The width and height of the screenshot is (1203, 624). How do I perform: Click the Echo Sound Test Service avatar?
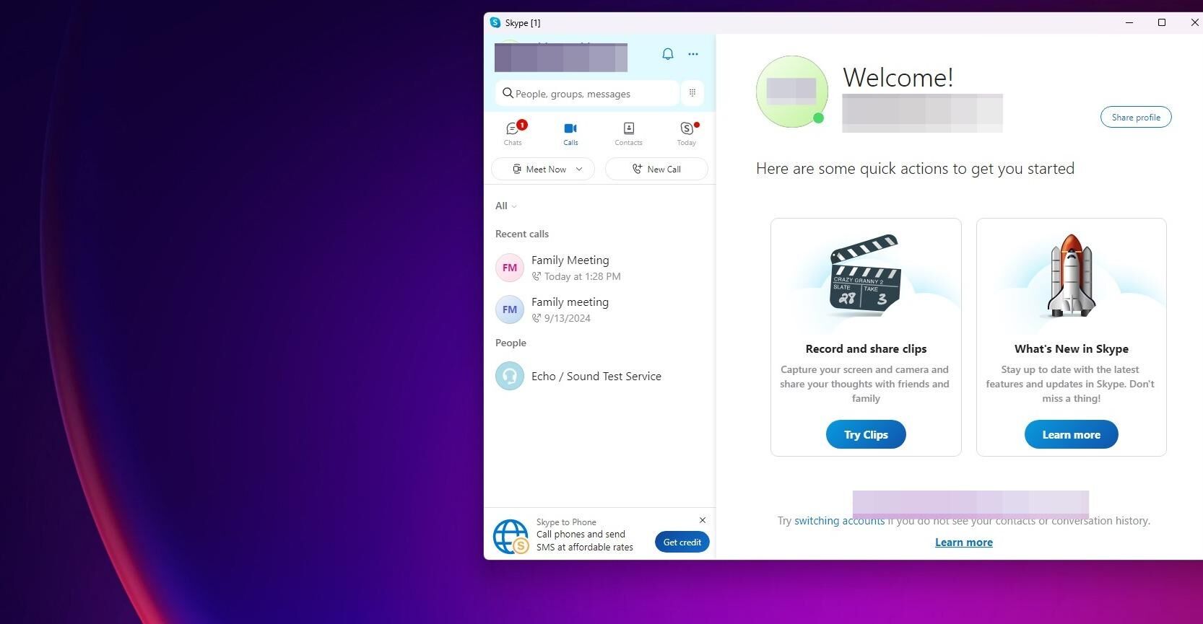(x=510, y=376)
